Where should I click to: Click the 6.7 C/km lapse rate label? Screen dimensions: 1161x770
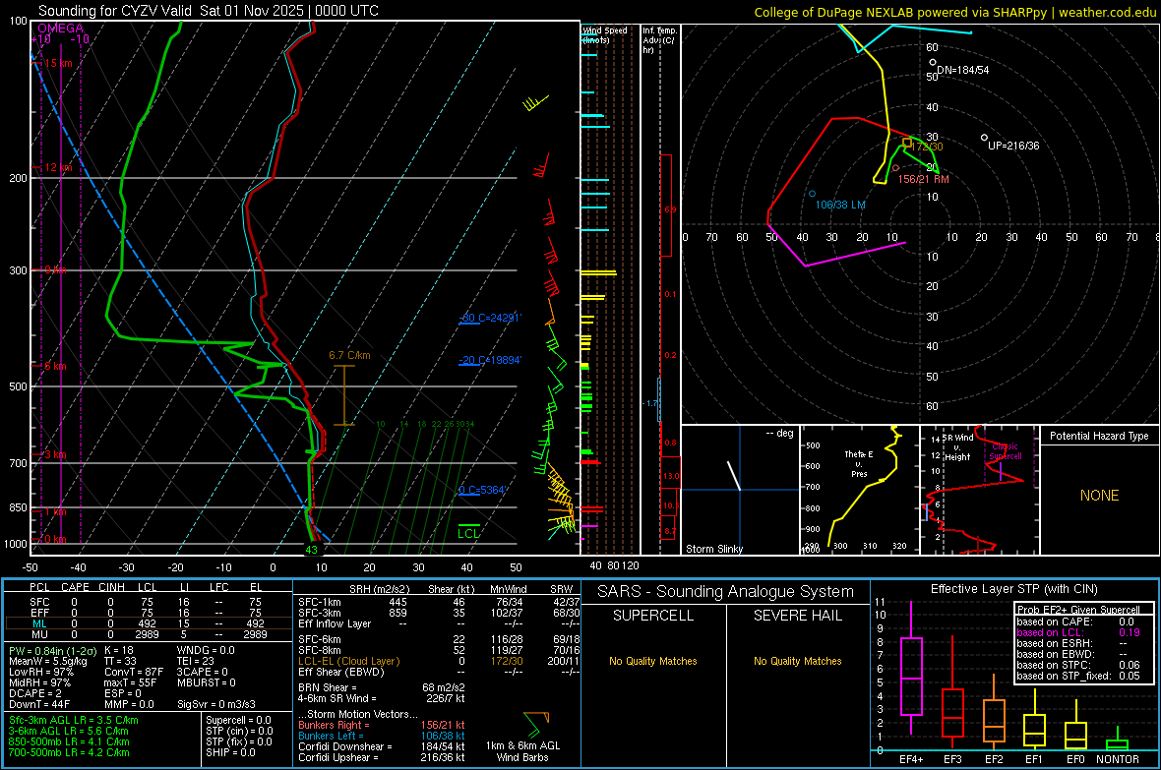coord(349,355)
